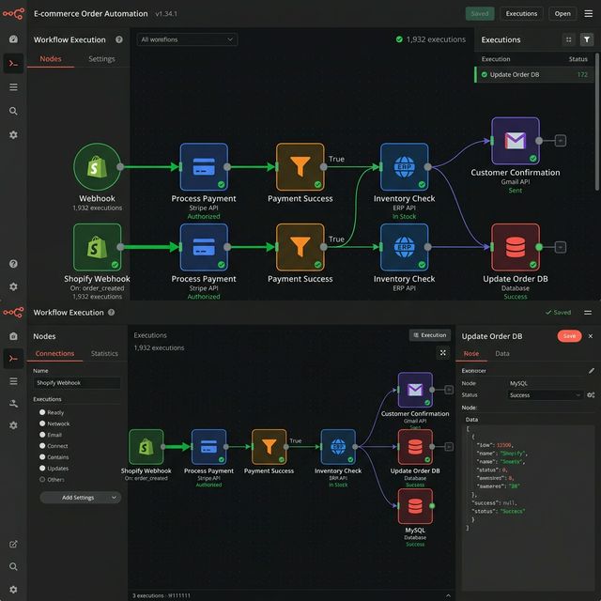Click the grid view icon in Executions panel
The width and height of the screenshot is (601, 601).
[x=568, y=39]
